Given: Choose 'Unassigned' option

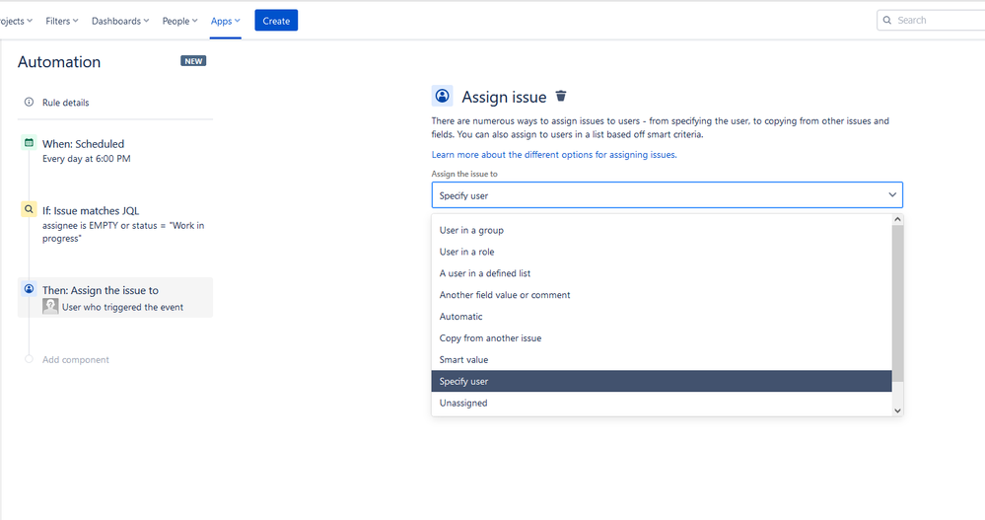Looking at the screenshot, I should point(662,403).
